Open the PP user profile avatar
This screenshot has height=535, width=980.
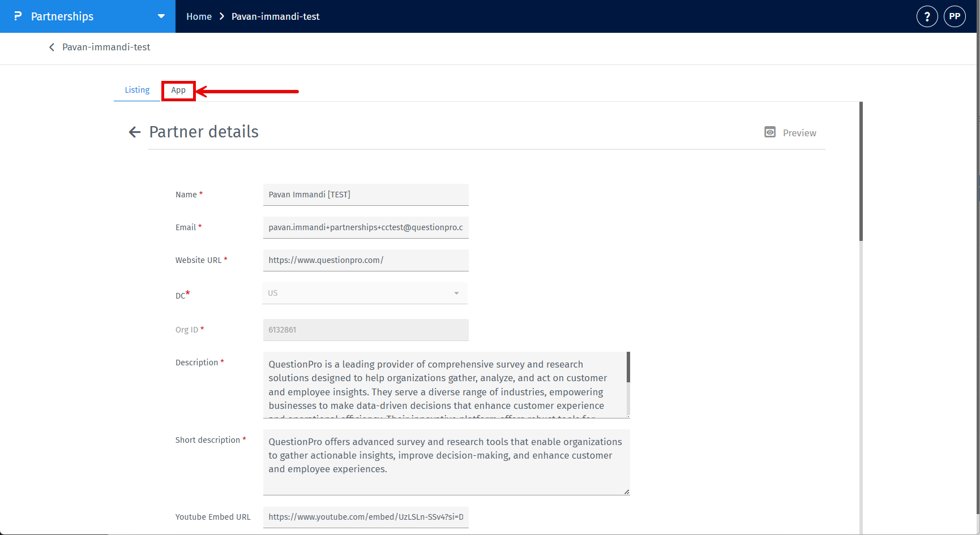click(x=955, y=16)
